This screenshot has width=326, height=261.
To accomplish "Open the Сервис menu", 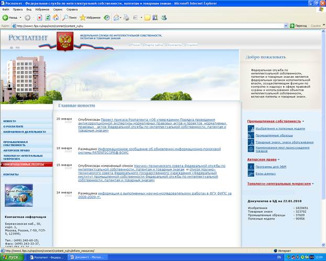I will coord(58,9).
